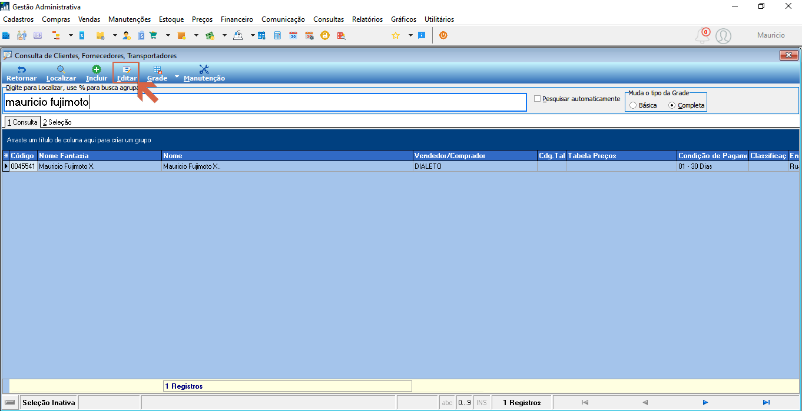Image resolution: width=802 pixels, height=411 pixels.
Task: Enable Pesquisar automaticamente checkbox
Action: point(537,99)
